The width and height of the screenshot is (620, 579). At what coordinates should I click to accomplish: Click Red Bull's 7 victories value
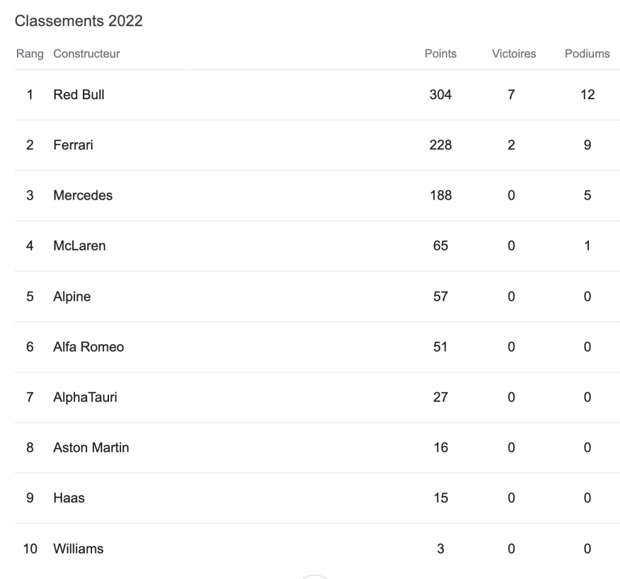[512, 95]
